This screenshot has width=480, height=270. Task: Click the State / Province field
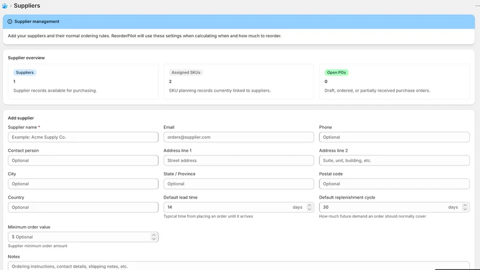(x=238, y=184)
